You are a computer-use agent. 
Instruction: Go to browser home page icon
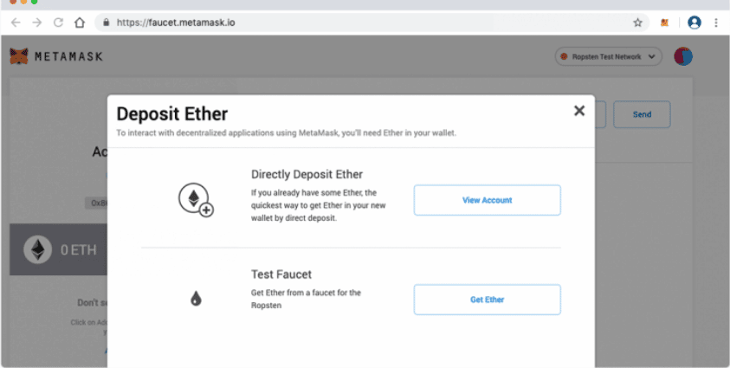[x=80, y=23]
